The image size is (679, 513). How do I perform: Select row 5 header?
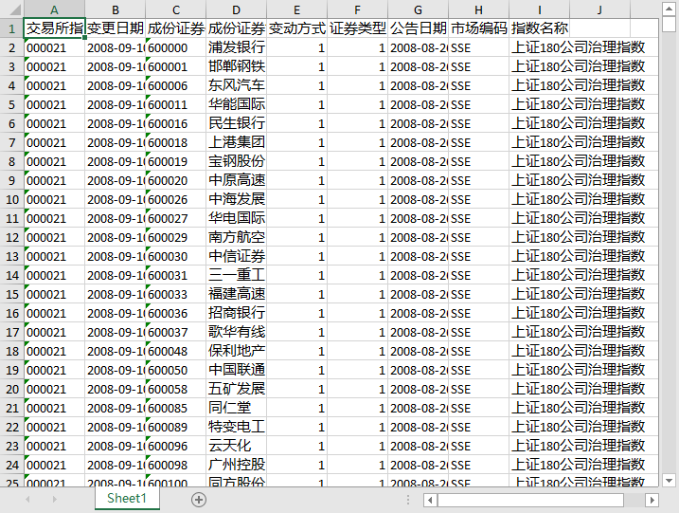tap(11, 104)
